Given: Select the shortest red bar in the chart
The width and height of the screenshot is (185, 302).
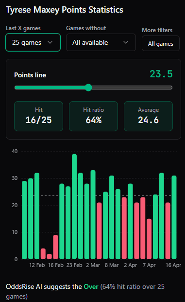Looking at the screenshot, I should coord(50,256).
